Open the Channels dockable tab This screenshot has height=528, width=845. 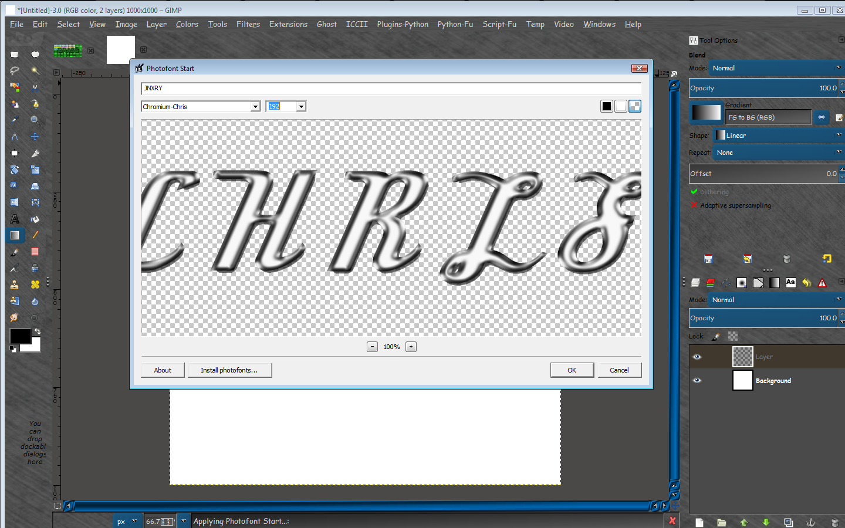coord(711,283)
